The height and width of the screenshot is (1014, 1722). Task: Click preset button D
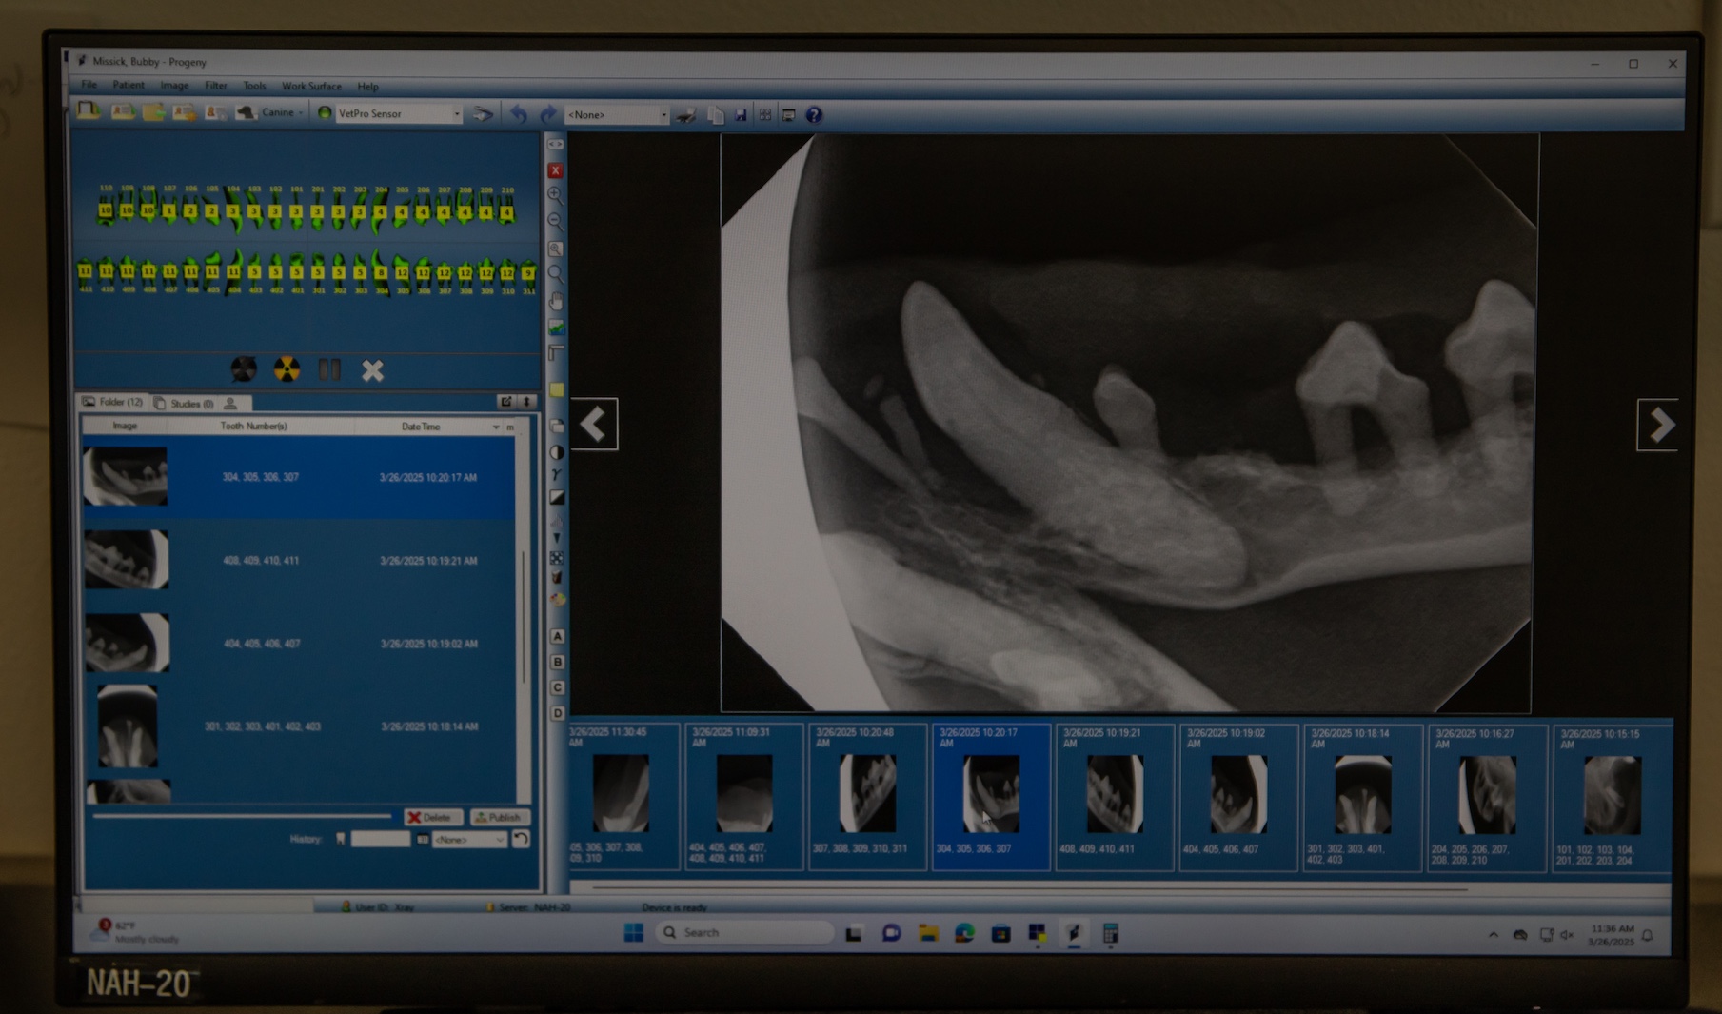558,712
